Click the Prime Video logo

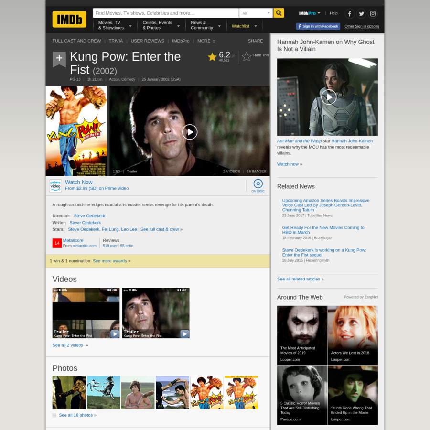point(55,186)
